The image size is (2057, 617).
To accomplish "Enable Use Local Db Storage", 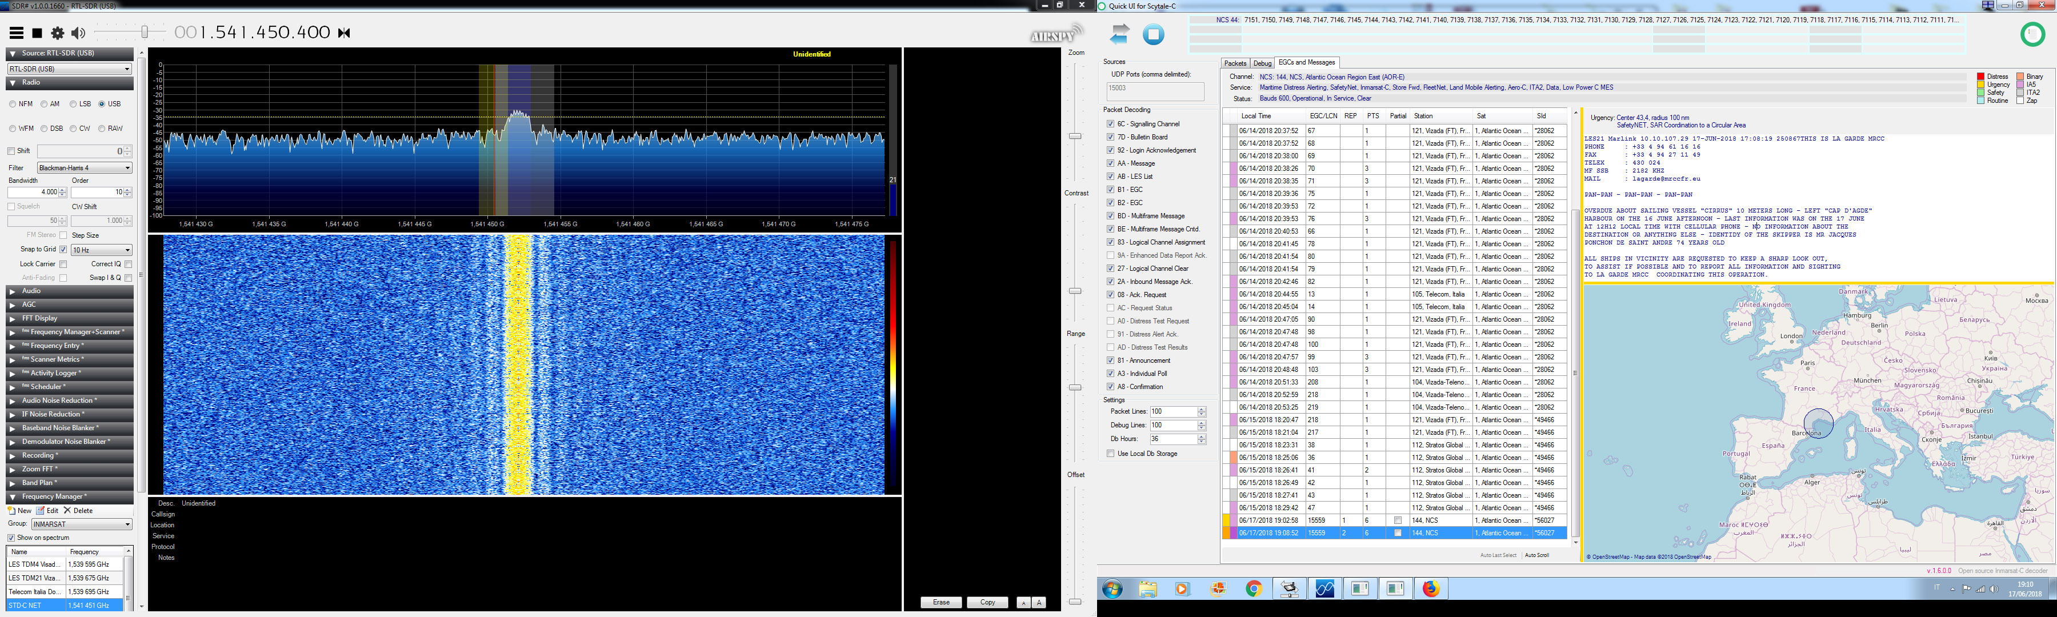I will pos(1110,454).
